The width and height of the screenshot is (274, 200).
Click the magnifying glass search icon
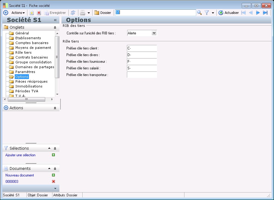tap(199, 13)
